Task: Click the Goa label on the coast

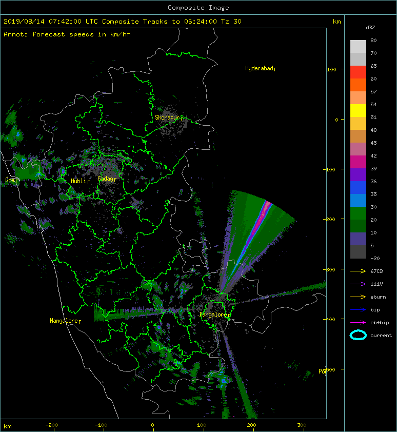Action: [10, 180]
